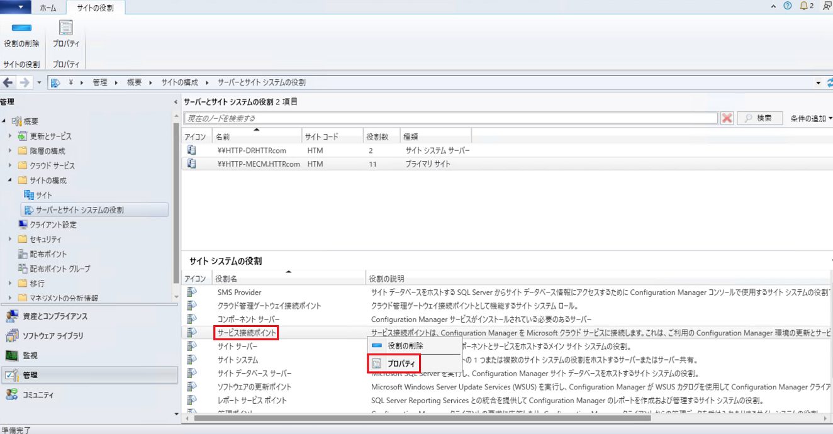The image size is (833, 434).
Task: Open the help question mark icon
Action: pos(788,6)
